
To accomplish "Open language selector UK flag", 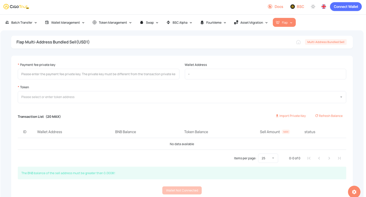I will point(324,7).
